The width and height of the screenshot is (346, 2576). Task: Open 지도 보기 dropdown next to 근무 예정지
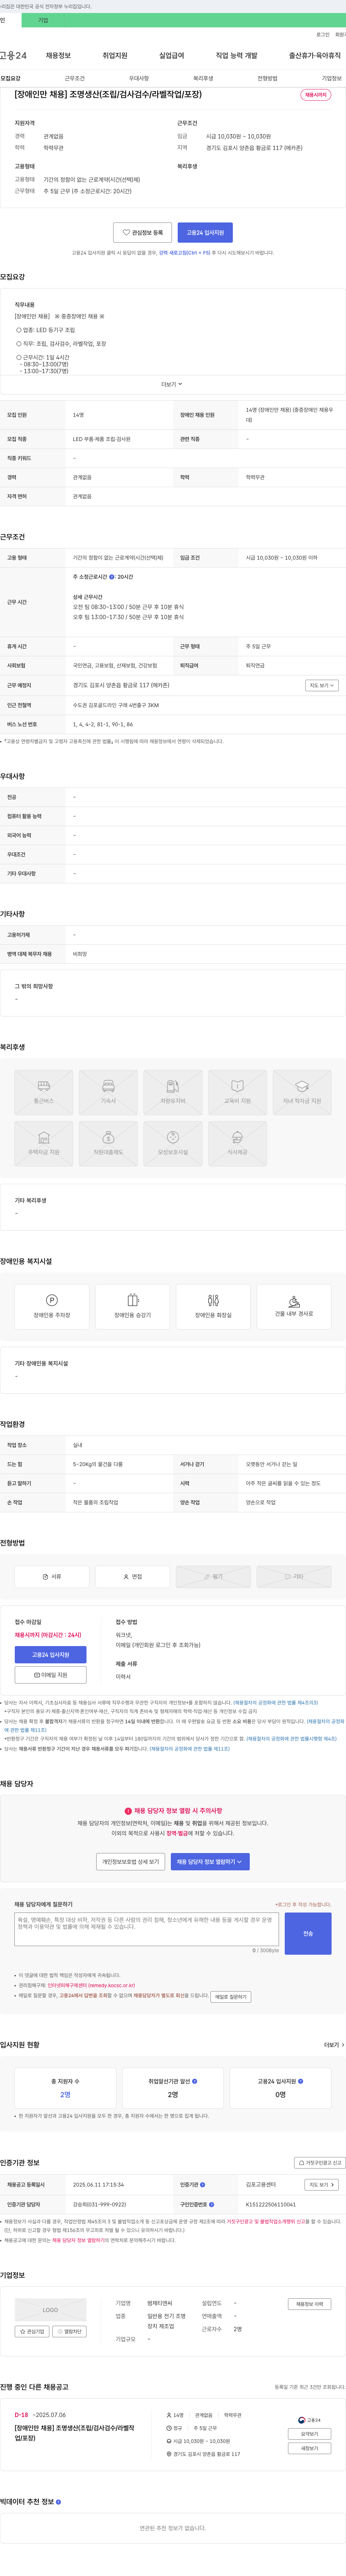[x=322, y=685]
